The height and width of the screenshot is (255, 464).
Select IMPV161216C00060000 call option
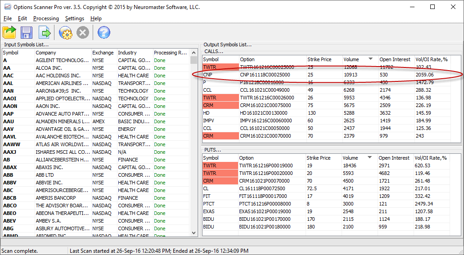[x=266, y=121]
